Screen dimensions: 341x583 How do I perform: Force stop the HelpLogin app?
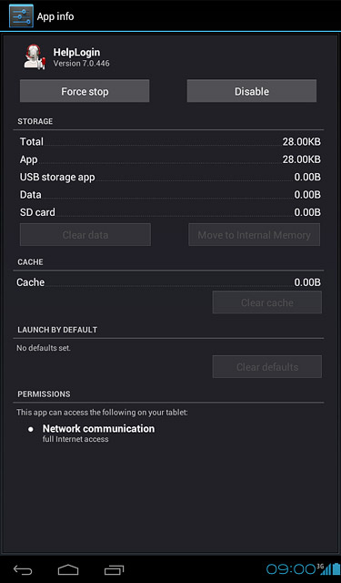click(85, 91)
